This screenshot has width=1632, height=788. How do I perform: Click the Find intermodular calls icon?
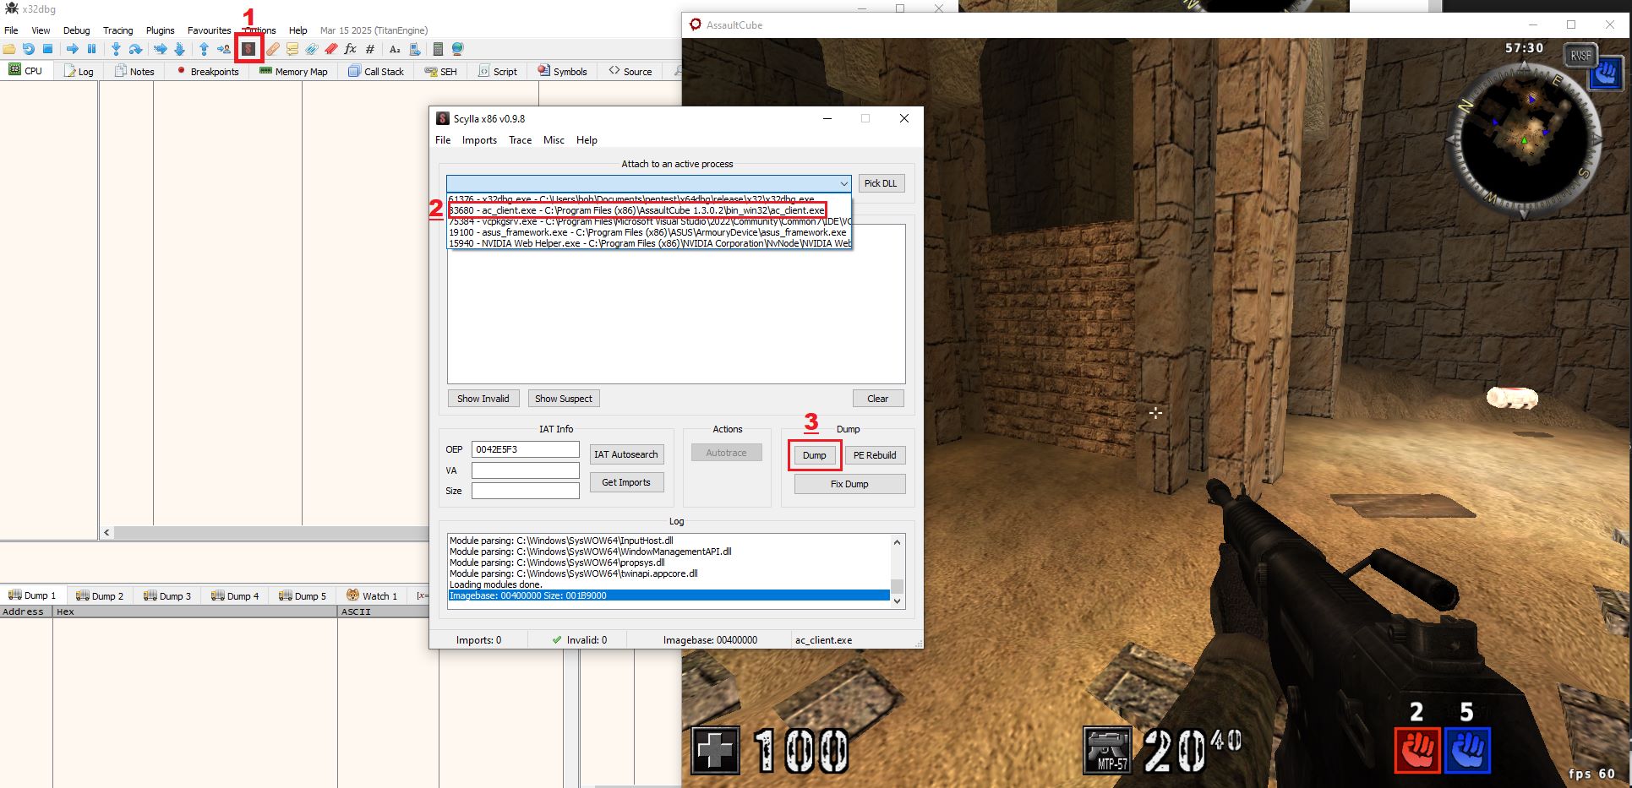tap(414, 49)
